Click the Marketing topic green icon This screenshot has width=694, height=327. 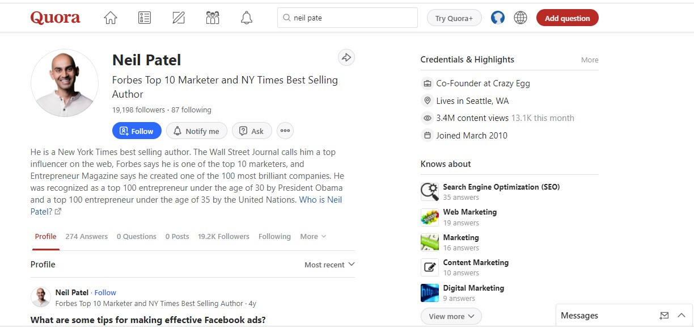point(430,242)
